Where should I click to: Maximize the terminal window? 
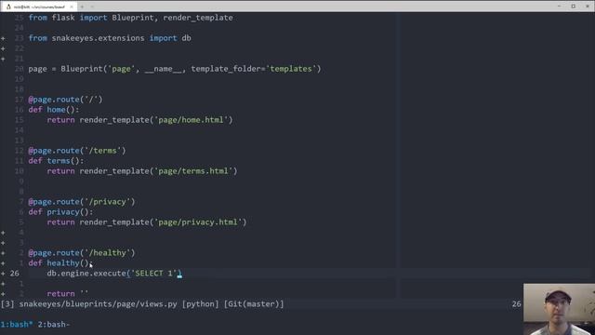574,7
